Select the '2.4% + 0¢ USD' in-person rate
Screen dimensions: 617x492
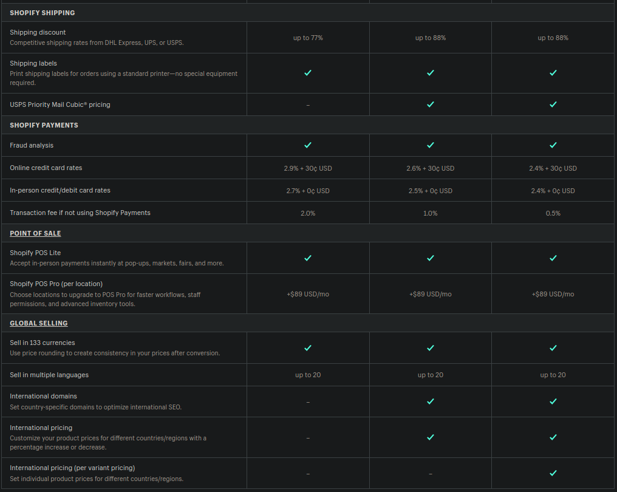tap(553, 191)
